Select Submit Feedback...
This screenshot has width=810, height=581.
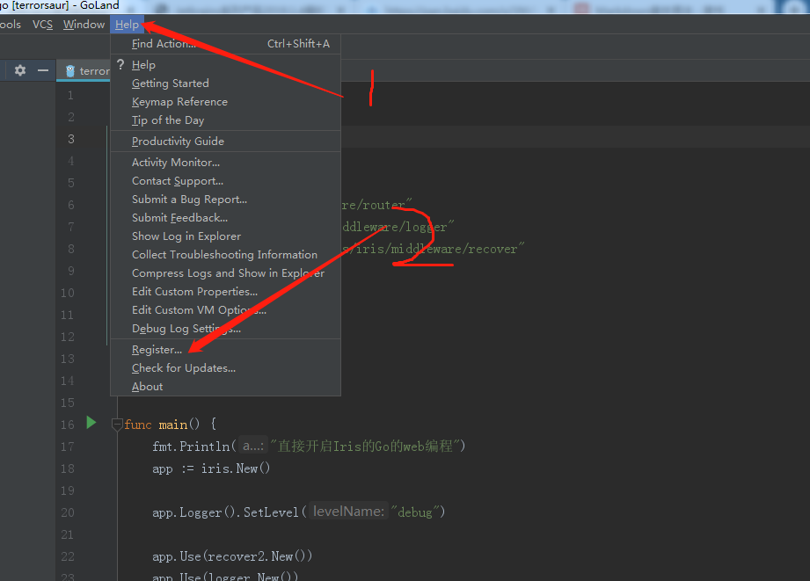(225, 218)
